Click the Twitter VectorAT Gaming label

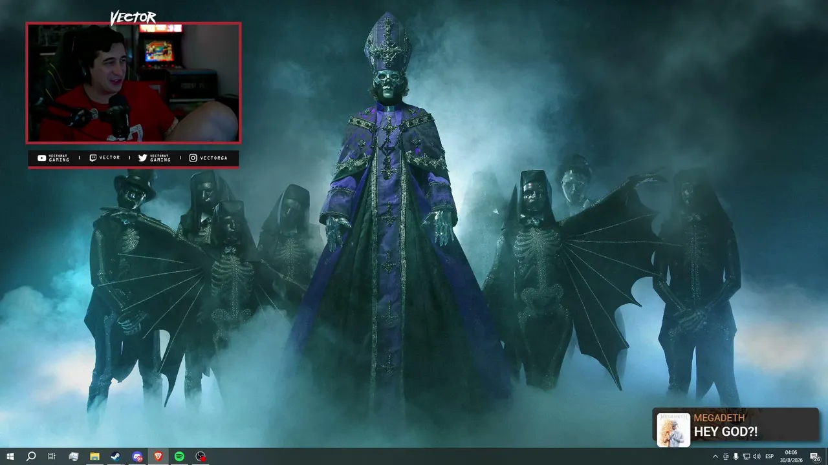[155, 158]
